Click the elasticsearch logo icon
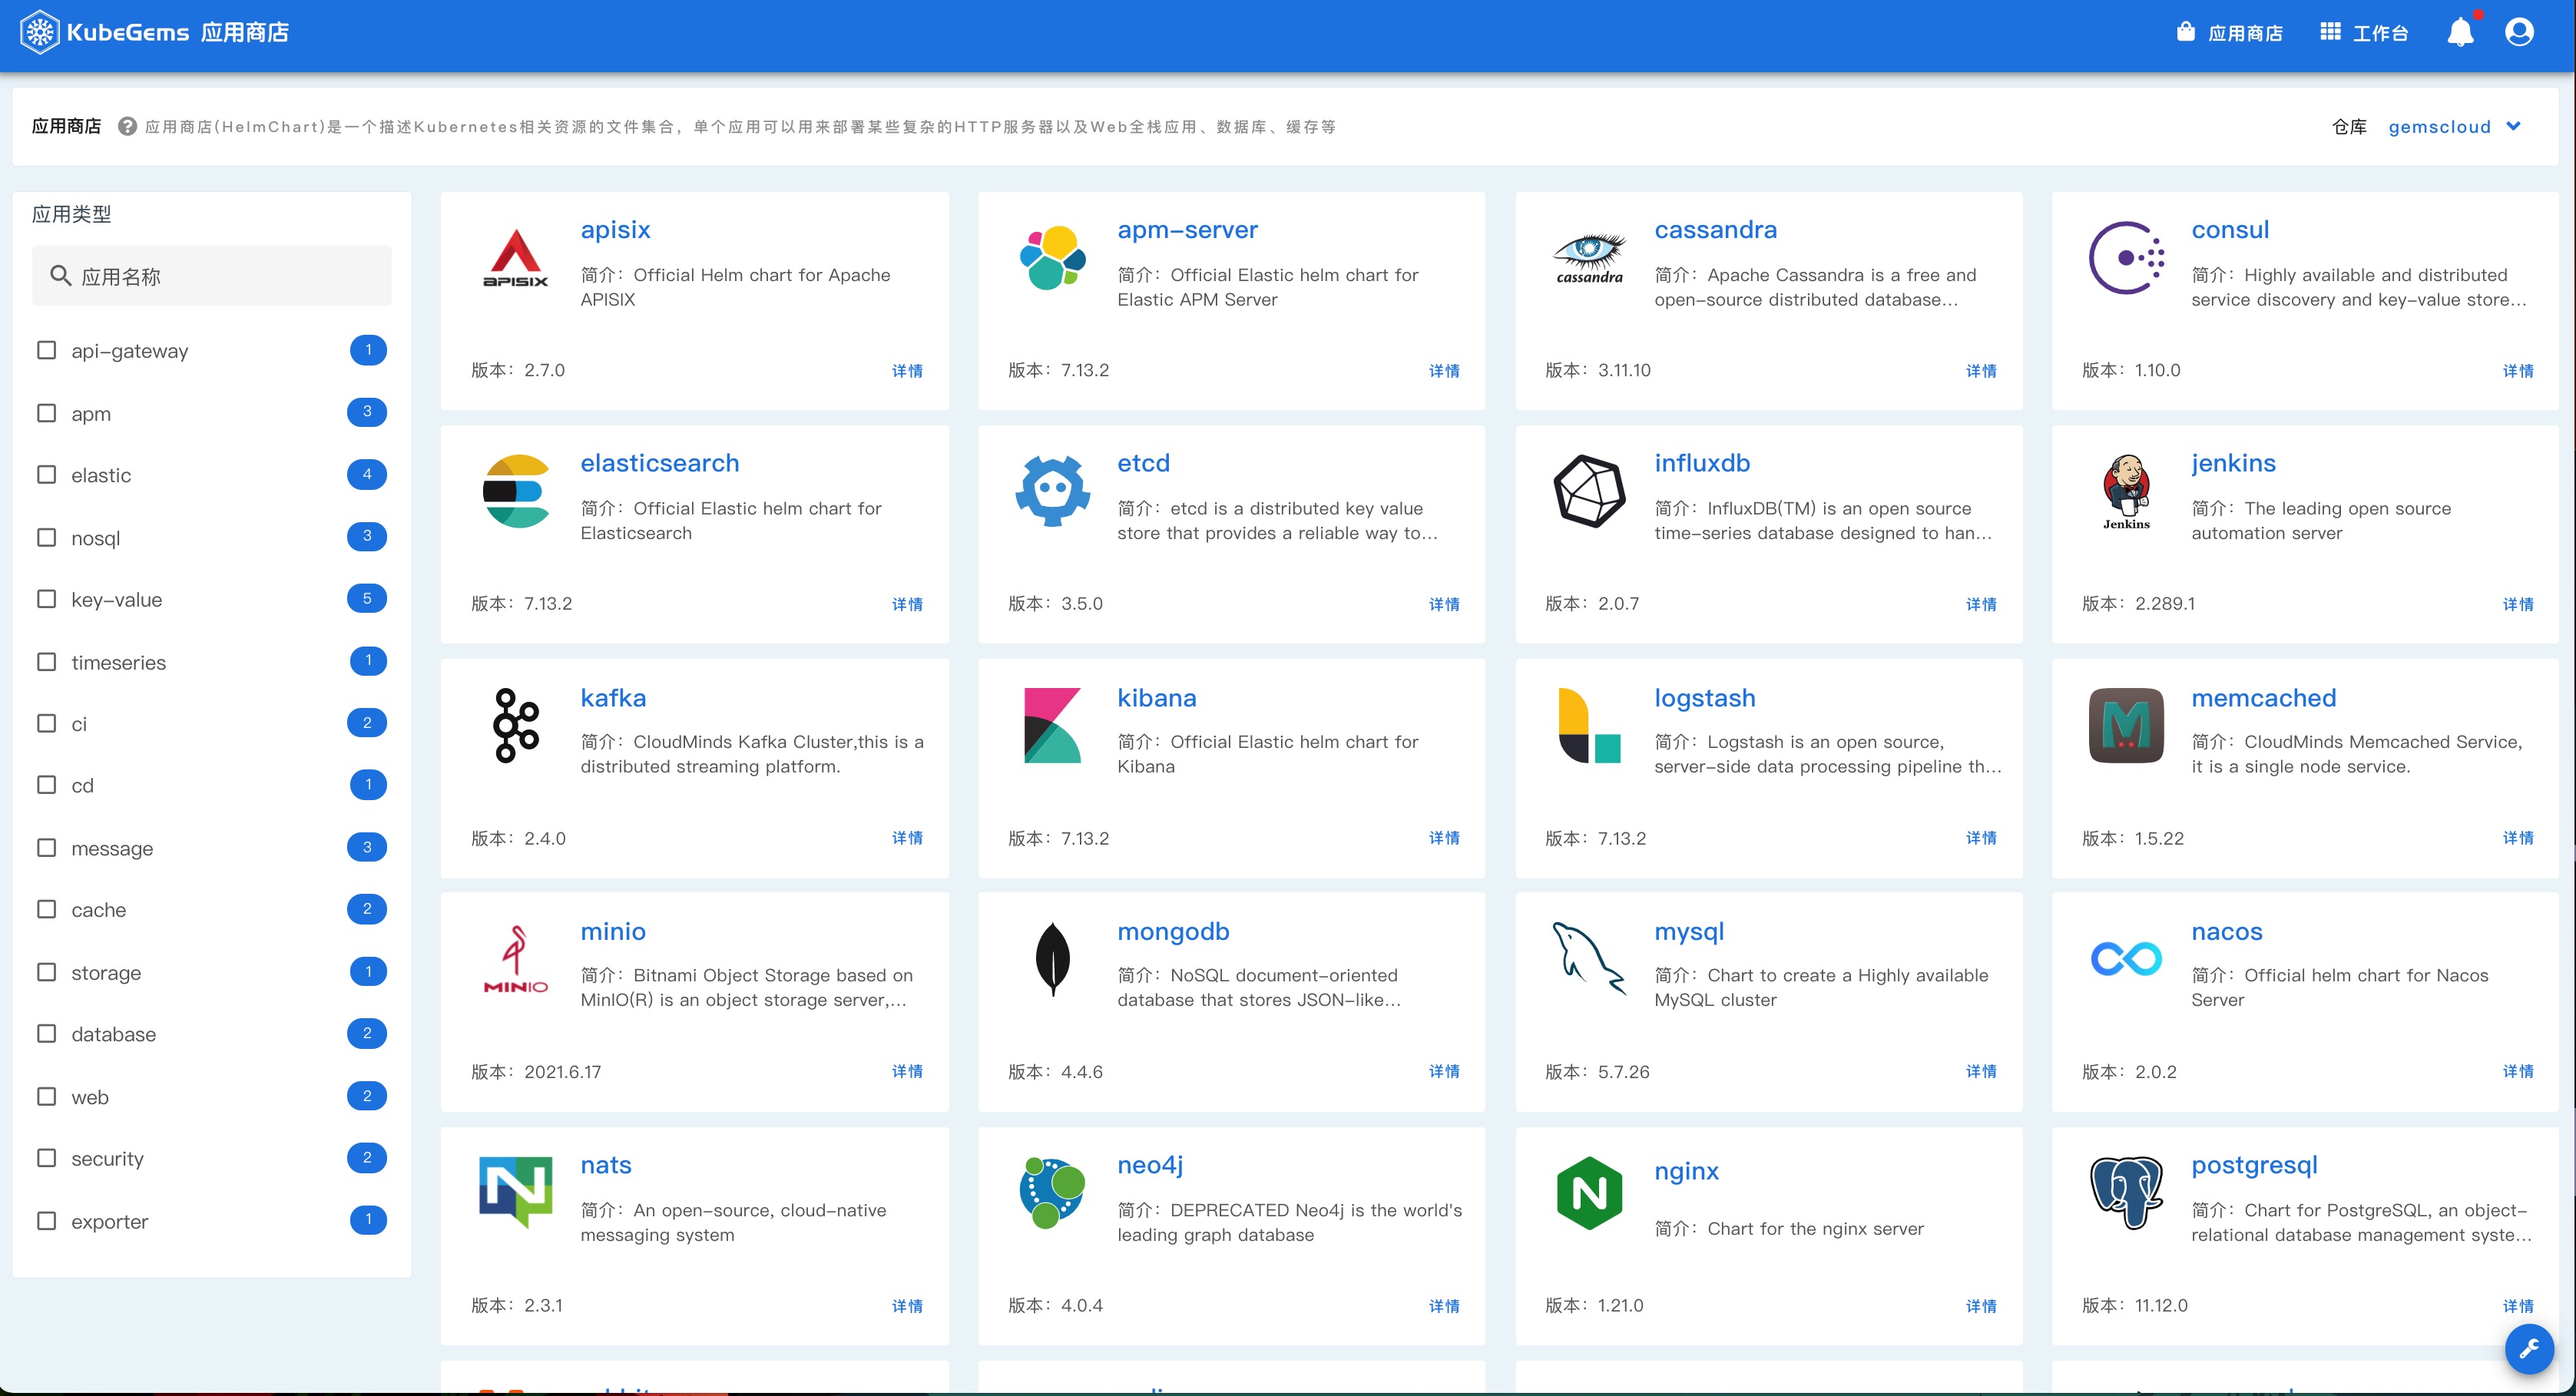Viewport: 2576px width, 1396px height. 516,491
